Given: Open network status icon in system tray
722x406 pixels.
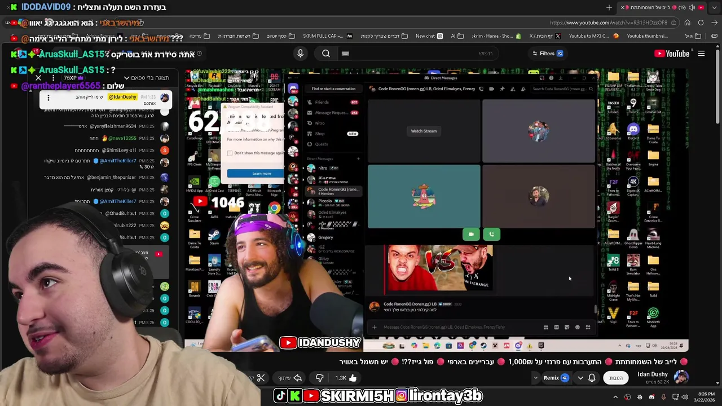Looking at the screenshot, I should [675, 397].
